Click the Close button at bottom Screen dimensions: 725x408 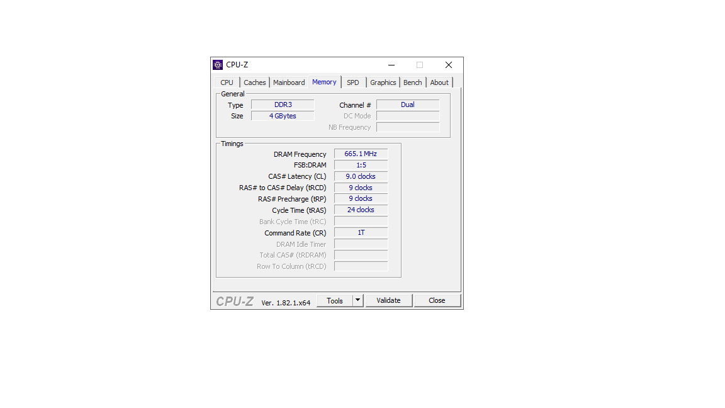tap(437, 301)
